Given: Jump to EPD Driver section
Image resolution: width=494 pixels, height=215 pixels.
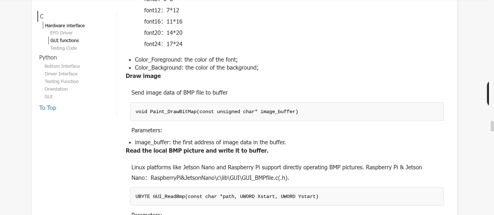Looking at the screenshot, I should [61, 33].
